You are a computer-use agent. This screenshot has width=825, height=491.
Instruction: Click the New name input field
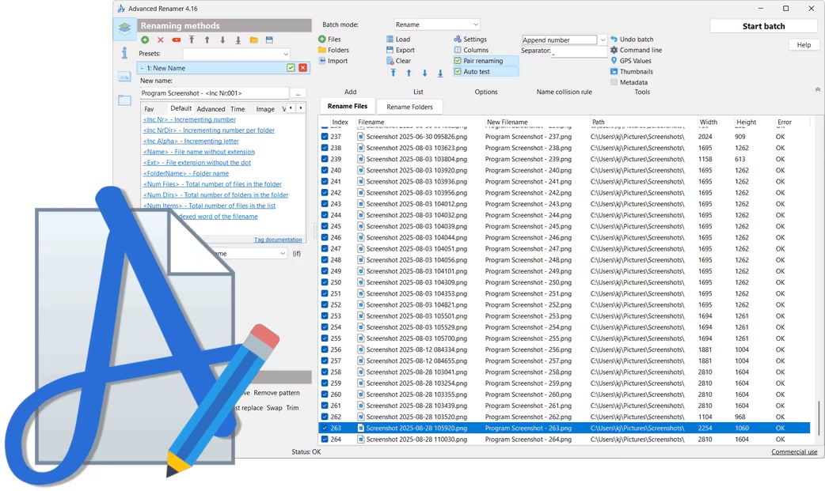tap(214, 93)
